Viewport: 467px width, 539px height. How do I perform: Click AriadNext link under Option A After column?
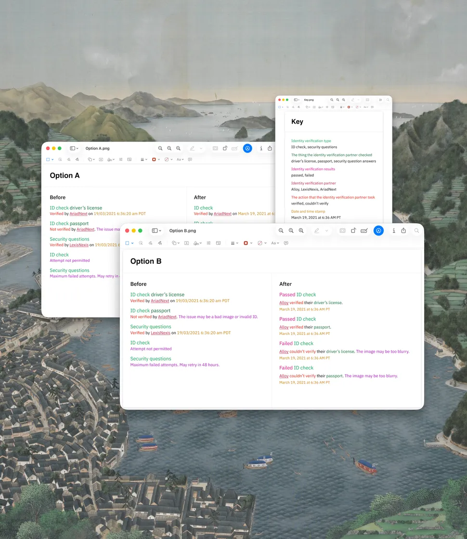click(222, 214)
